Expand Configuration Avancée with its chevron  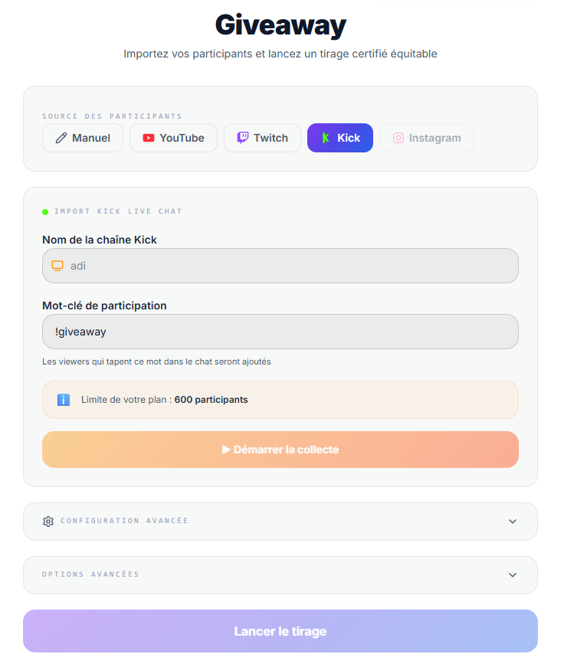(x=513, y=522)
